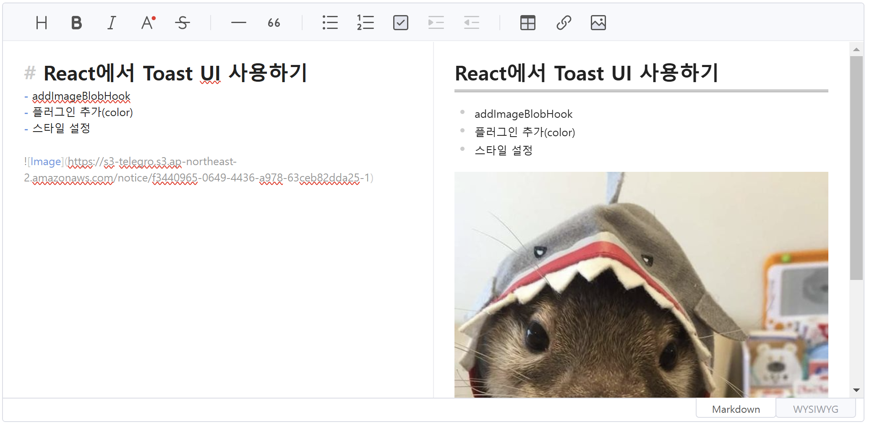Click the indent toolbar button
Viewport: 872px width, 435px height.
coord(436,23)
